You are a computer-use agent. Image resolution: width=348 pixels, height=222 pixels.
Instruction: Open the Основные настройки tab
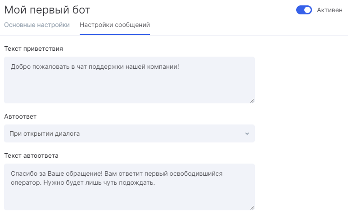[37, 25]
